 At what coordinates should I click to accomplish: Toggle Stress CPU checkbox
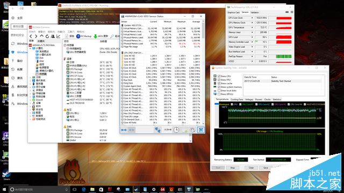pos(219,76)
